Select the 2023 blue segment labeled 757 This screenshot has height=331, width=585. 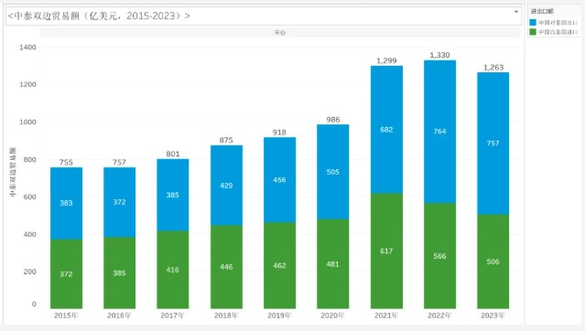pos(493,144)
